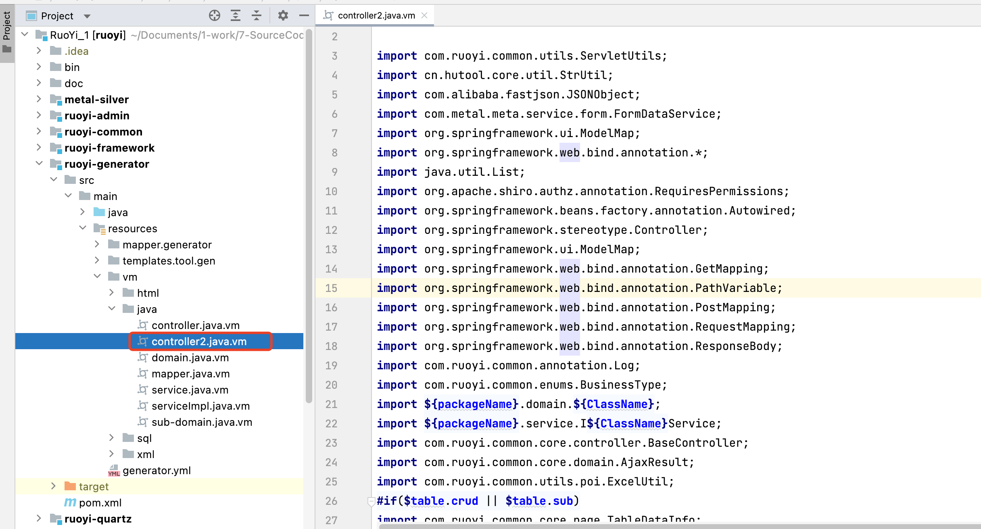
Task: Click the pom.xml Maven file icon
Action: [70, 502]
